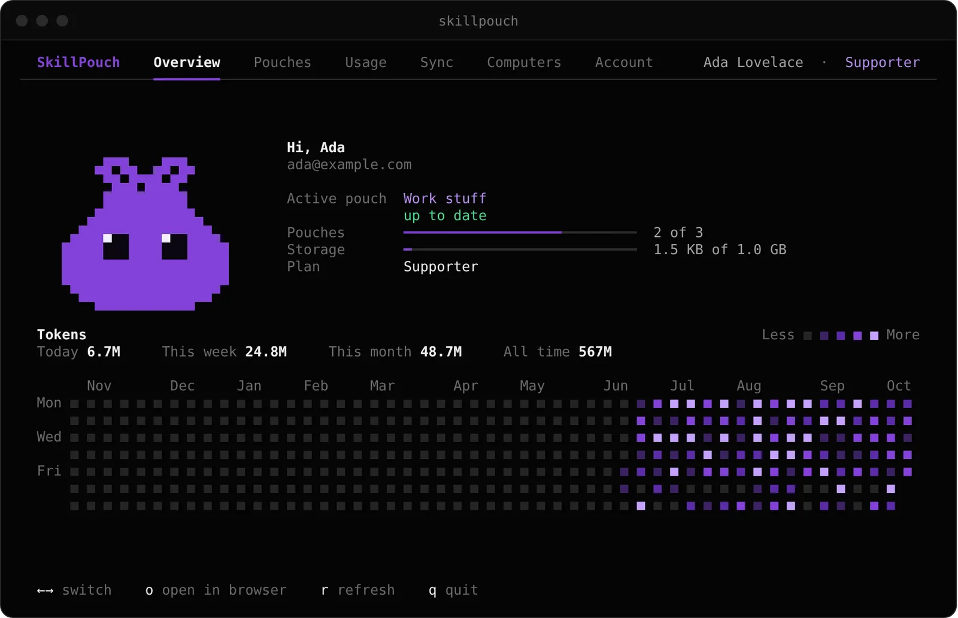Click the SkillPouch brand label
The width and height of the screenshot is (958, 618).
coord(78,62)
